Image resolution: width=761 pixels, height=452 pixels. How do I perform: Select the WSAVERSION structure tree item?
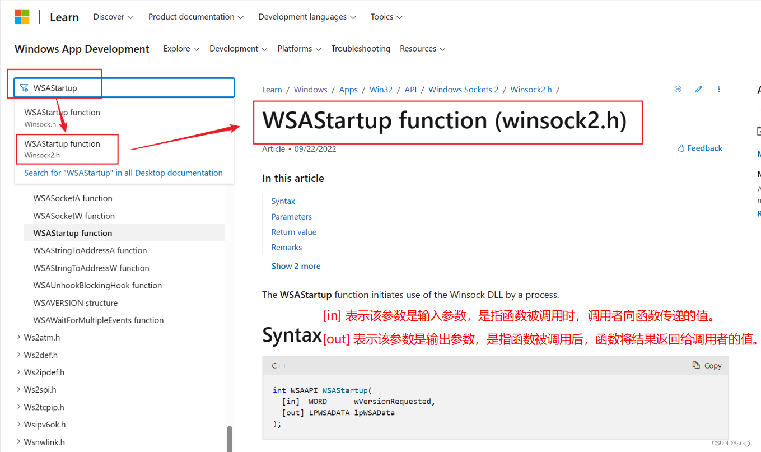(x=76, y=302)
